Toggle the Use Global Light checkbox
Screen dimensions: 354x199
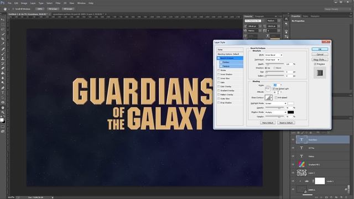[274, 88]
